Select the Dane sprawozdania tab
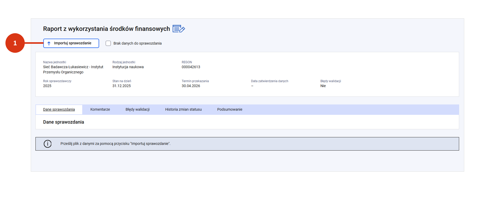Screen dimensions: 495x216 tap(59, 110)
